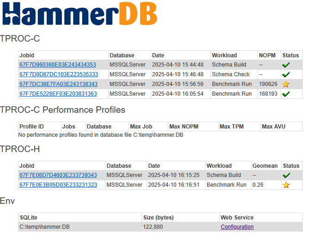
Task: Click the TPROC-H section heading
Action: point(20,149)
